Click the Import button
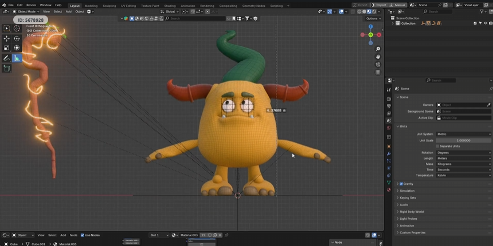Image resolution: width=493 pixels, height=246 pixels. pyautogui.click(x=379, y=5)
